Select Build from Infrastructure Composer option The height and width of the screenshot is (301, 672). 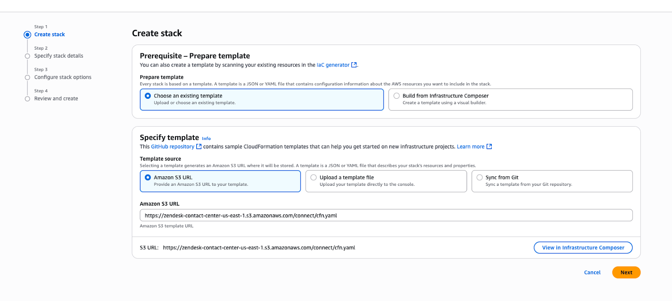[x=396, y=96]
